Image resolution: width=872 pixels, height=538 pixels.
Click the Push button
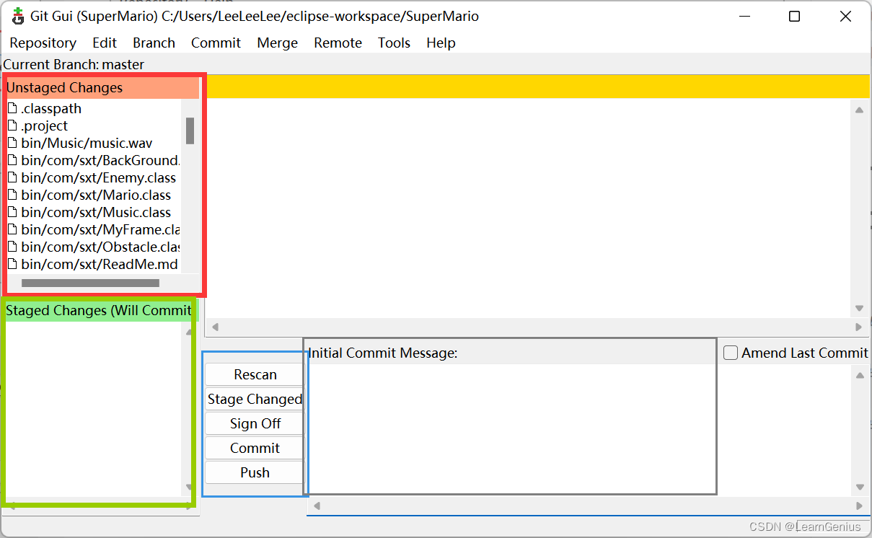click(255, 472)
